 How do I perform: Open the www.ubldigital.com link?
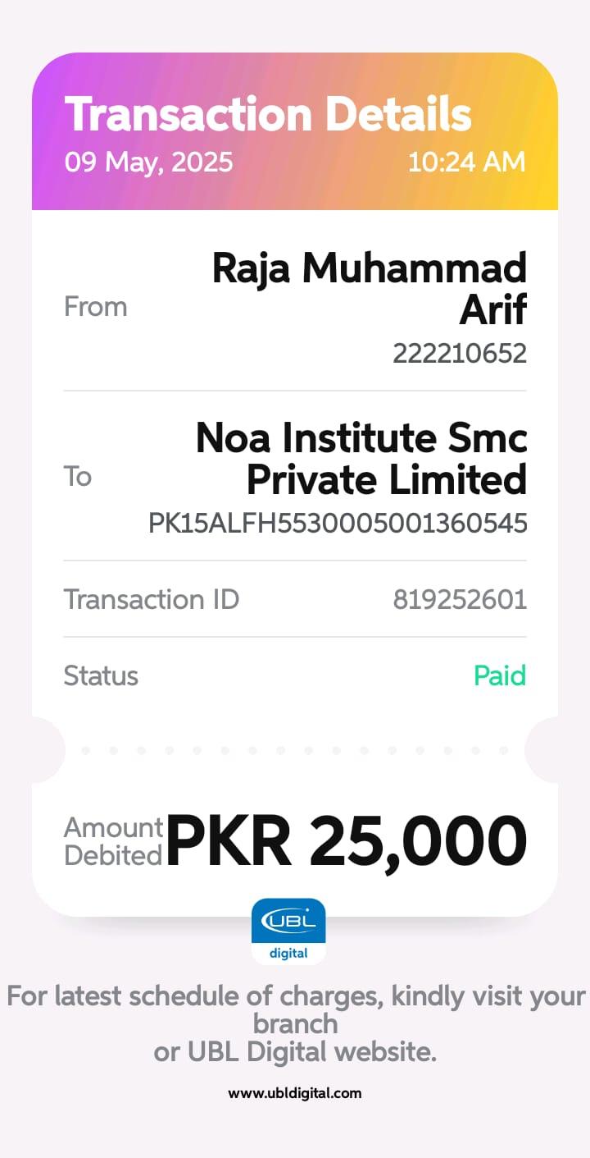coord(294,1093)
